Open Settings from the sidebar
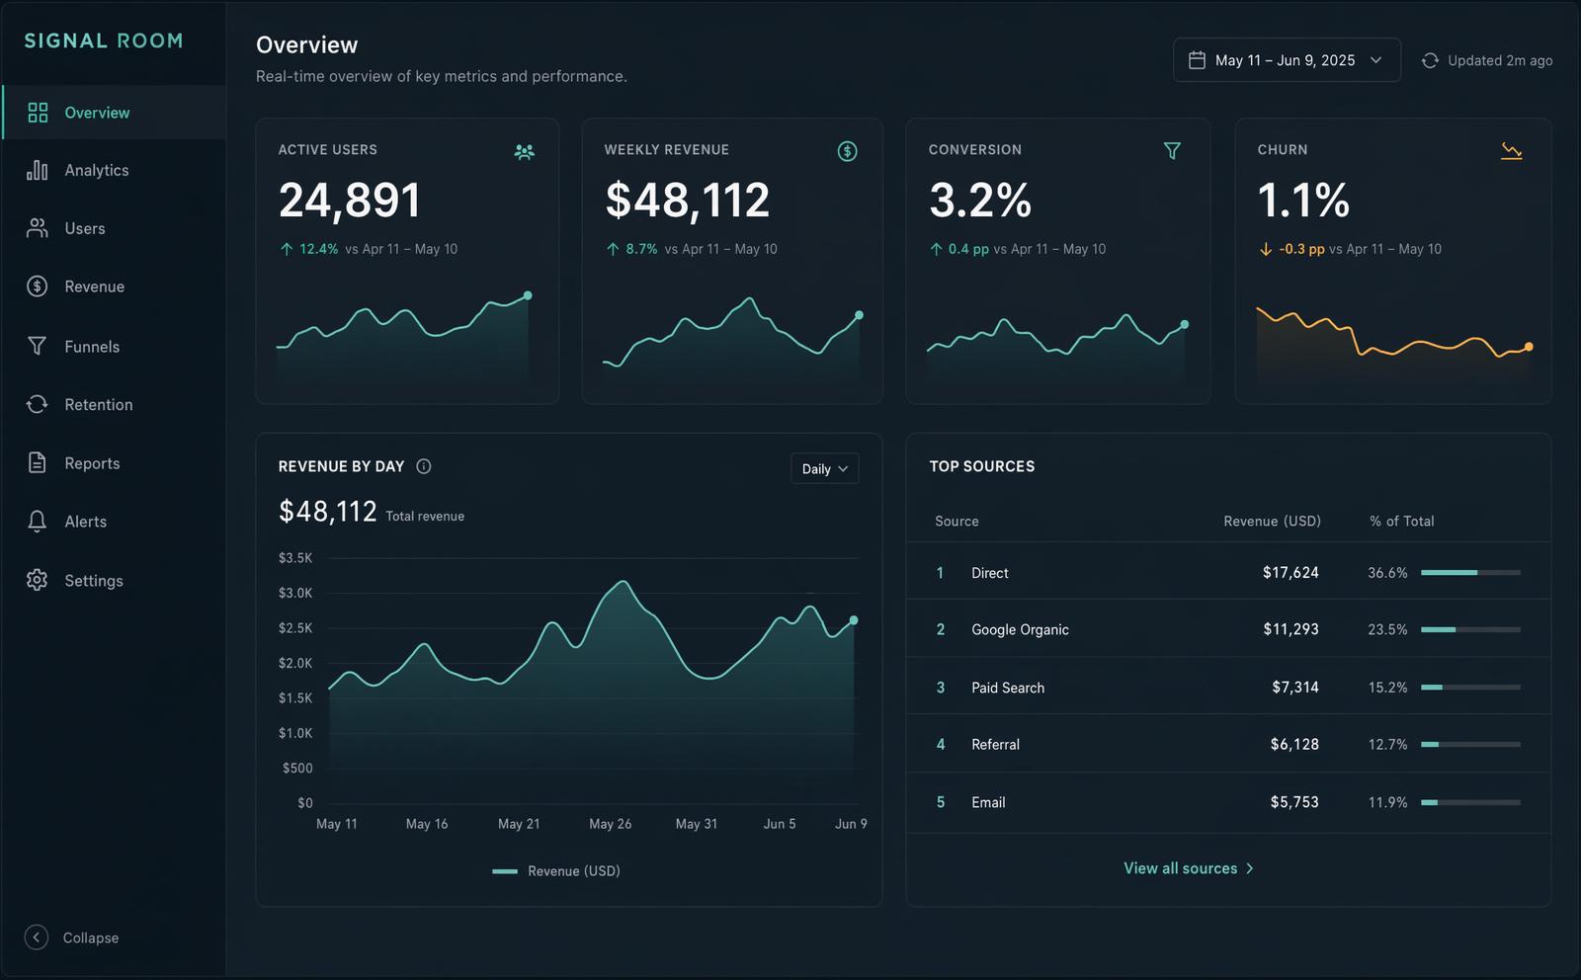This screenshot has width=1581, height=980. point(93,581)
